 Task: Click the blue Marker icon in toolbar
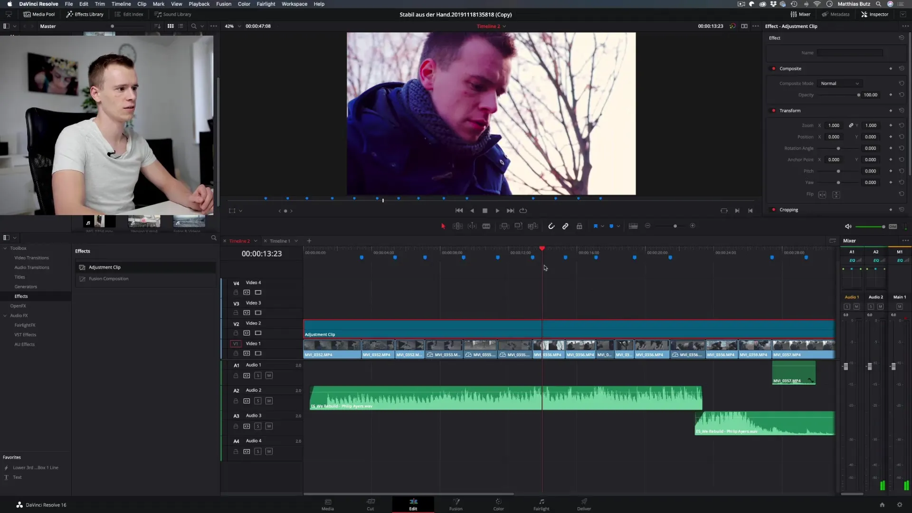click(611, 226)
